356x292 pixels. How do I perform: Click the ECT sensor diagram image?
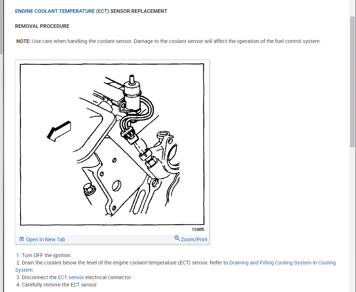[112, 144]
